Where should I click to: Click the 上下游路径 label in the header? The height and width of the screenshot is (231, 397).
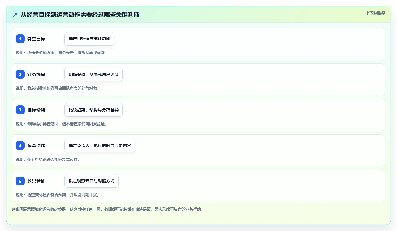[375, 13]
